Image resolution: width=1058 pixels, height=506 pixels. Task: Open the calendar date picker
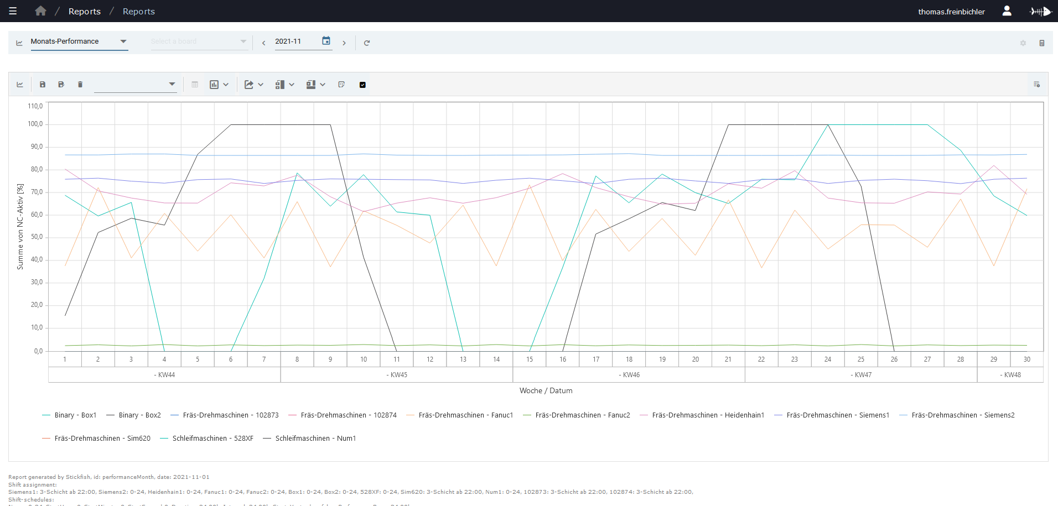[x=326, y=41]
